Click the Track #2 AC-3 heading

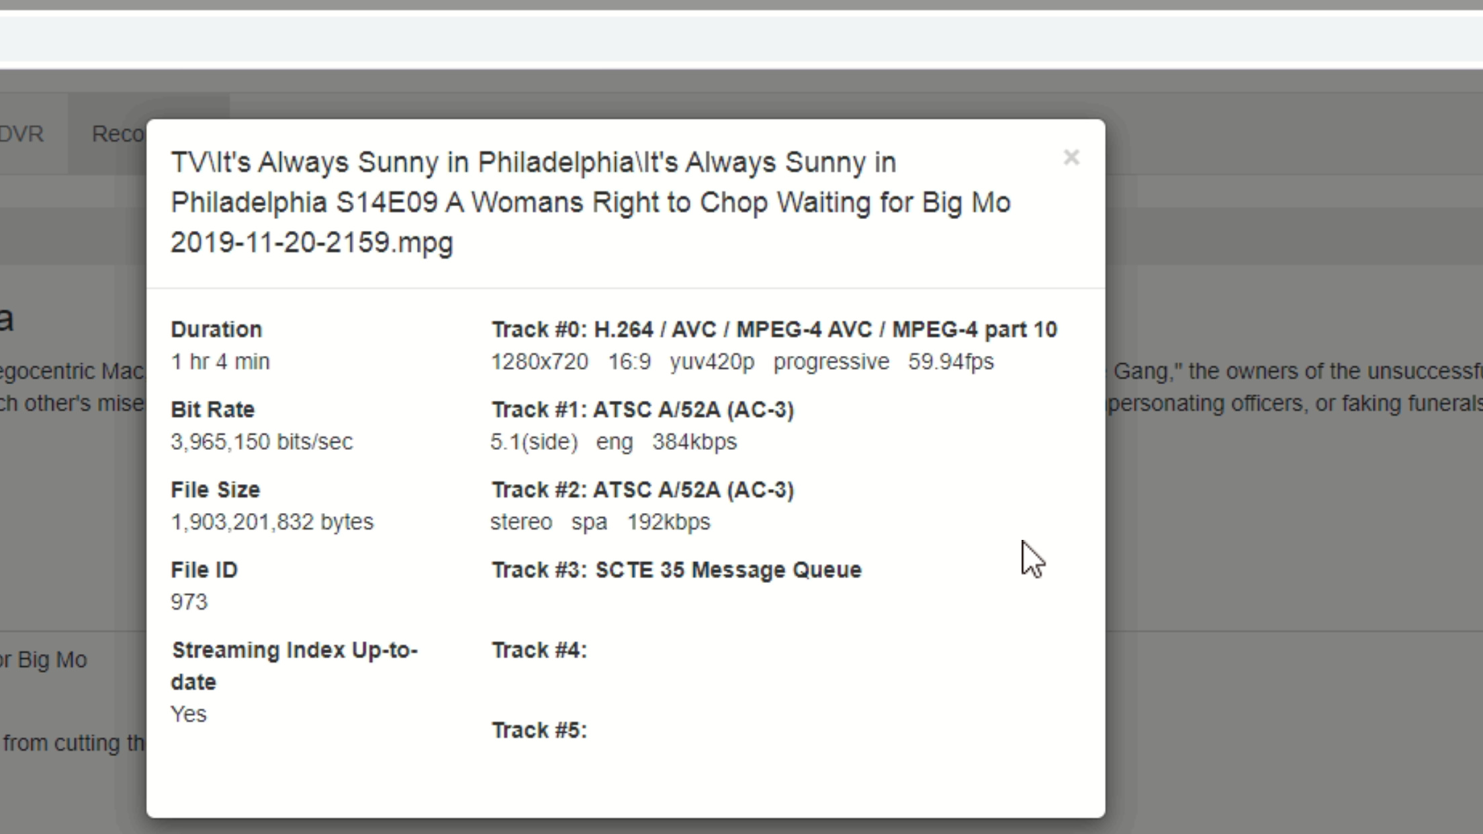[642, 490]
